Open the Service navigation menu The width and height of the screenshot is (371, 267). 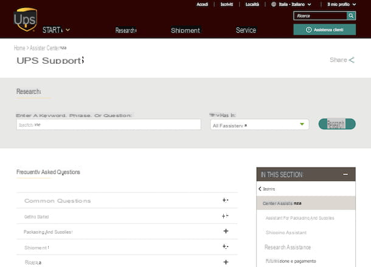click(246, 30)
